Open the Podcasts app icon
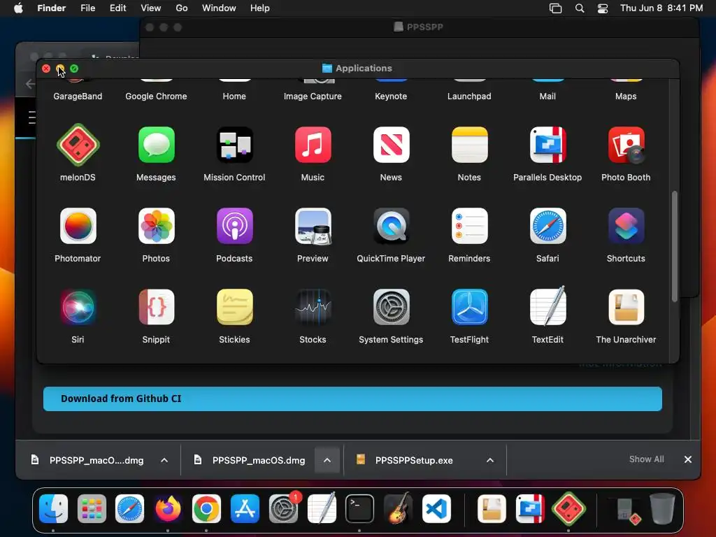This screenshot has width=716, height=537. pyautogui.click(x=234, y=226)
